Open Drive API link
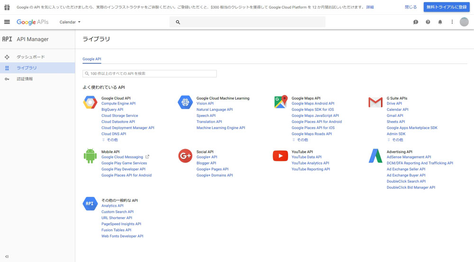 pos(394,104)
